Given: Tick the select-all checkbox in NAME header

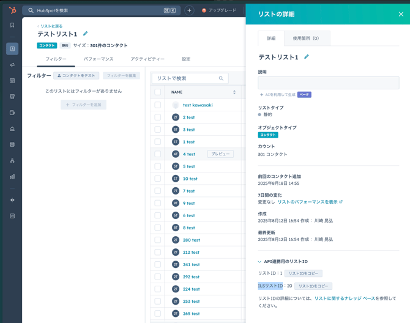Looking at the screenshot, I should 158,92.
